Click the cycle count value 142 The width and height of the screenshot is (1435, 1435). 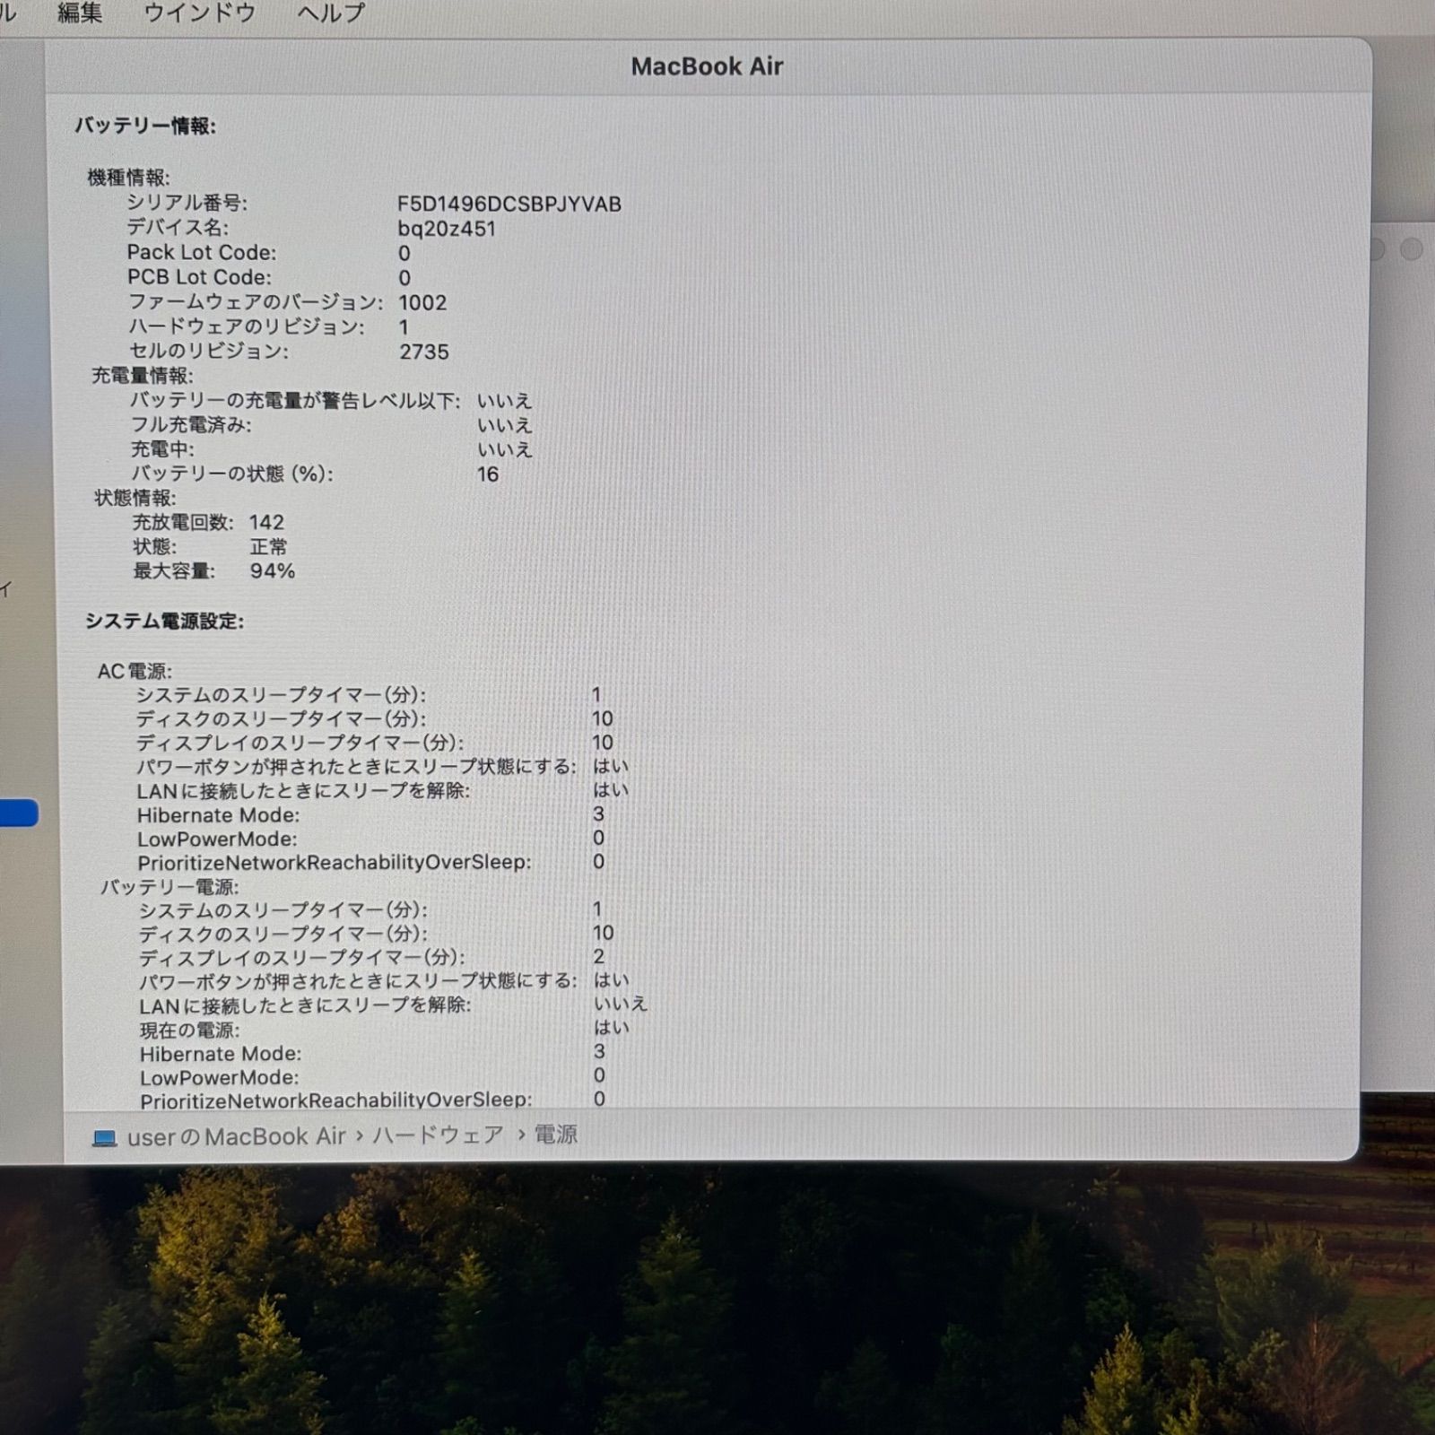point(266,522)
